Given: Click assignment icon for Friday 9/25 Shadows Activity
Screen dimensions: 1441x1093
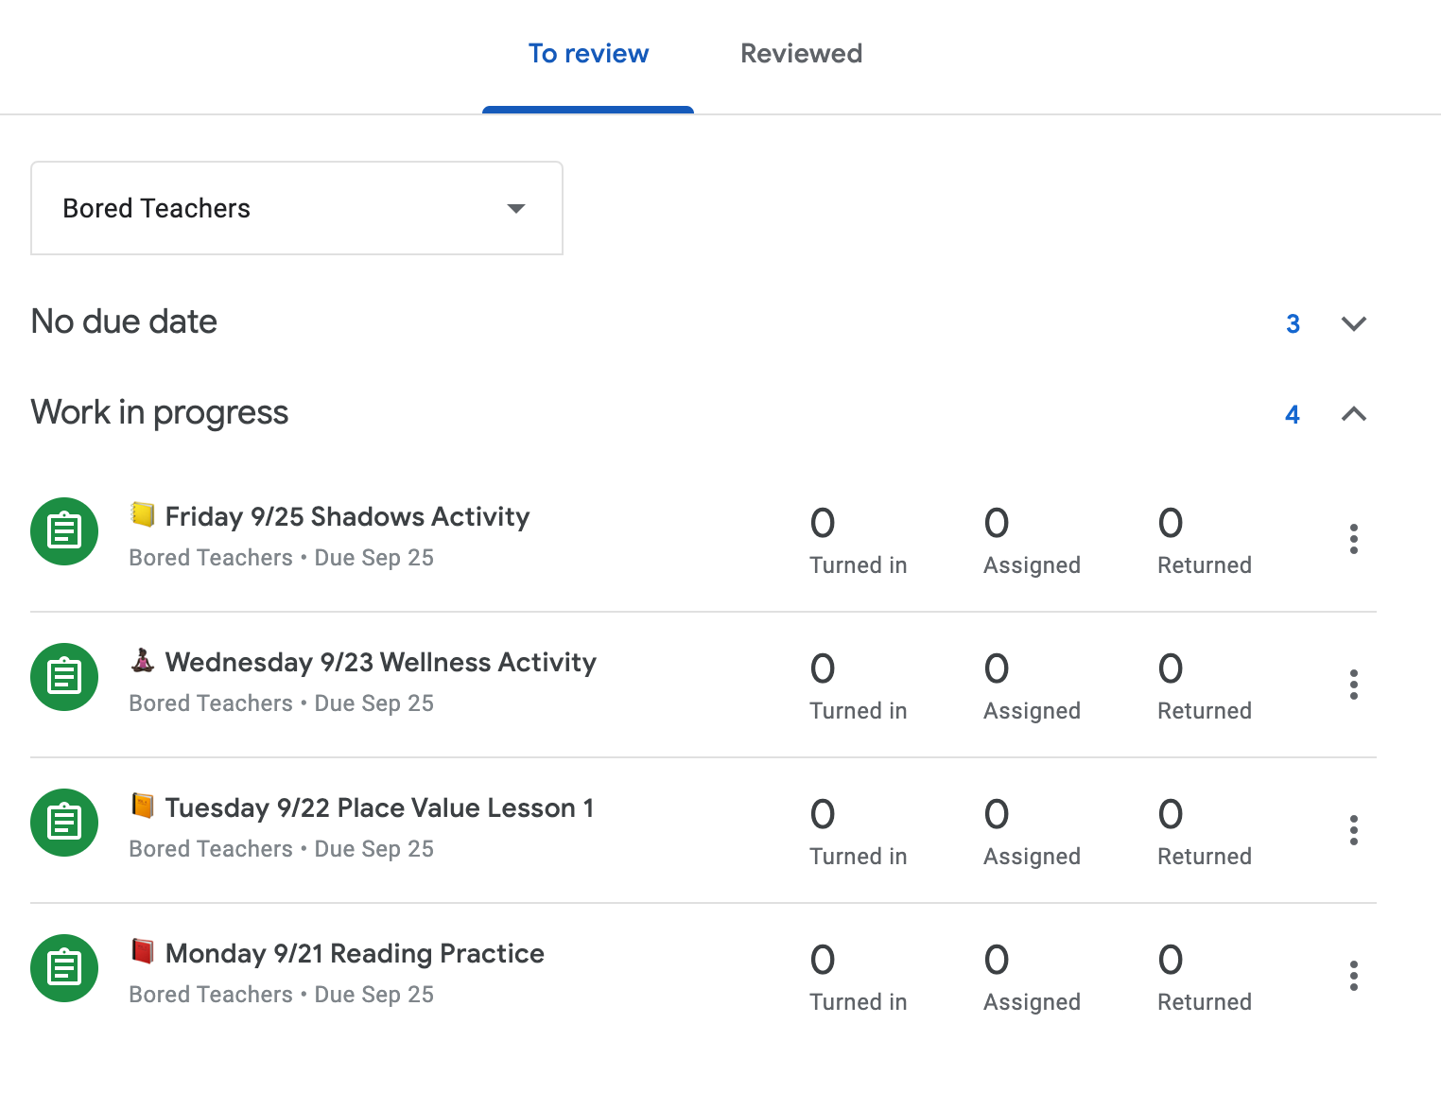Looking at the screenshot, I should (64, 531).
